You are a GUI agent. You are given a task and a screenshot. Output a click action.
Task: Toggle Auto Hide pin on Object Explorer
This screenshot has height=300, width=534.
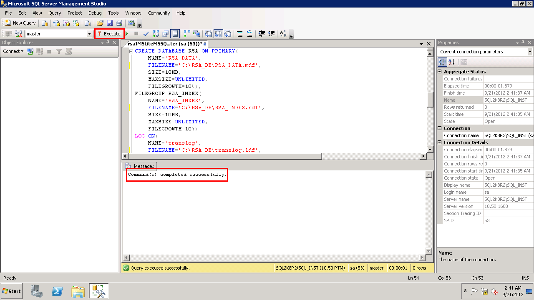[x=108, y=42]
